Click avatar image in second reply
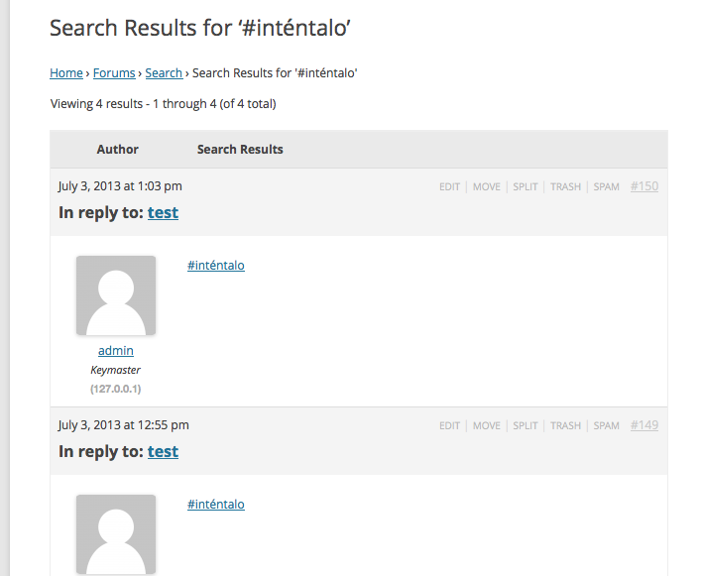 pyautogui.click(x=116, y=533)
